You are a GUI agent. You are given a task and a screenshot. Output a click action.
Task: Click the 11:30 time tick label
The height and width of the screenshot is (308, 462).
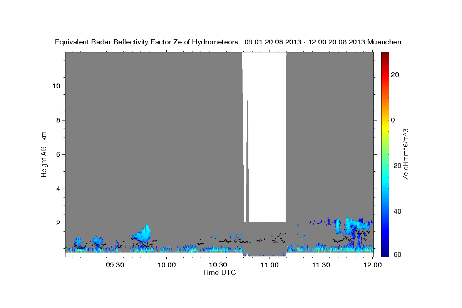(321, 265)
